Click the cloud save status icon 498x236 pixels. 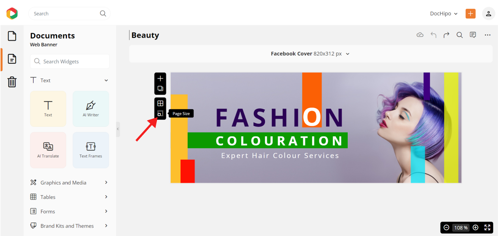coord(420,35)
